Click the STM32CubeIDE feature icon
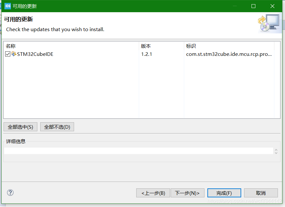Image resolution: width=285 pixels, height=207 pixels. (x=14, y=54)
